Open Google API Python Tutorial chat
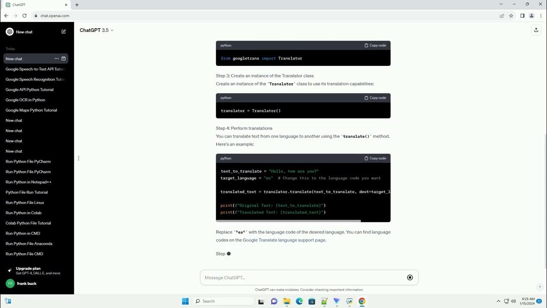Screen dimensions: 547x308 [36, 89]
